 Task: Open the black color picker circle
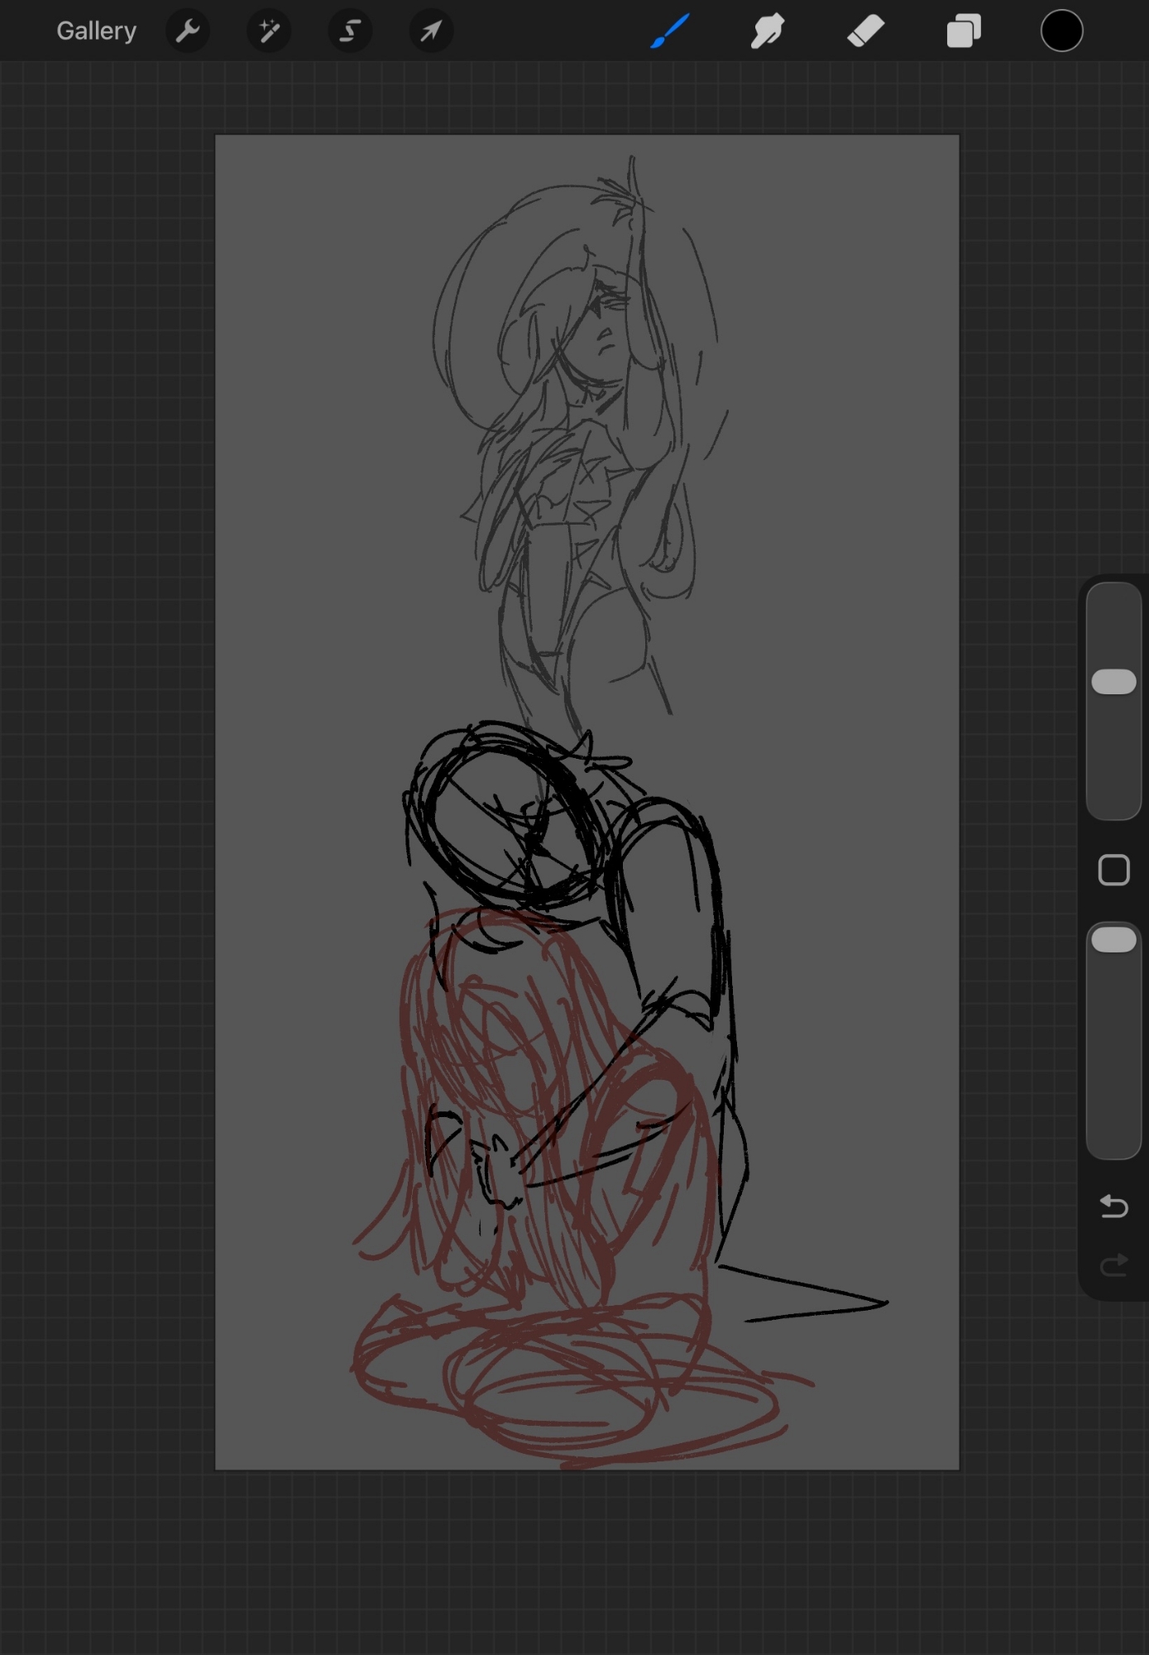(1061, 31)
